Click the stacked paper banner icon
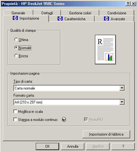The width and height of the screenshot is (137, 152). (64, 119)
